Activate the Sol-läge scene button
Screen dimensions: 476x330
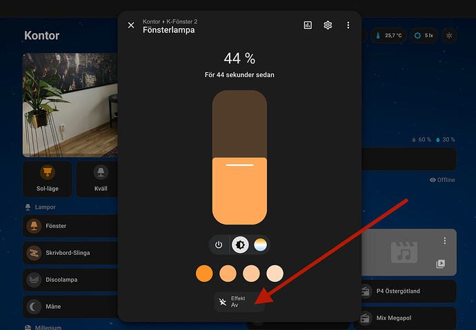pyautogui.click(x=48, y=179)
